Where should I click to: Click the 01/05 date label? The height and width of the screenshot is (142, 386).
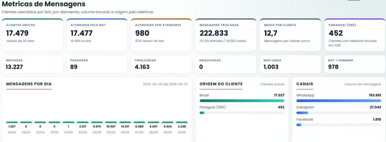[54, 132]
